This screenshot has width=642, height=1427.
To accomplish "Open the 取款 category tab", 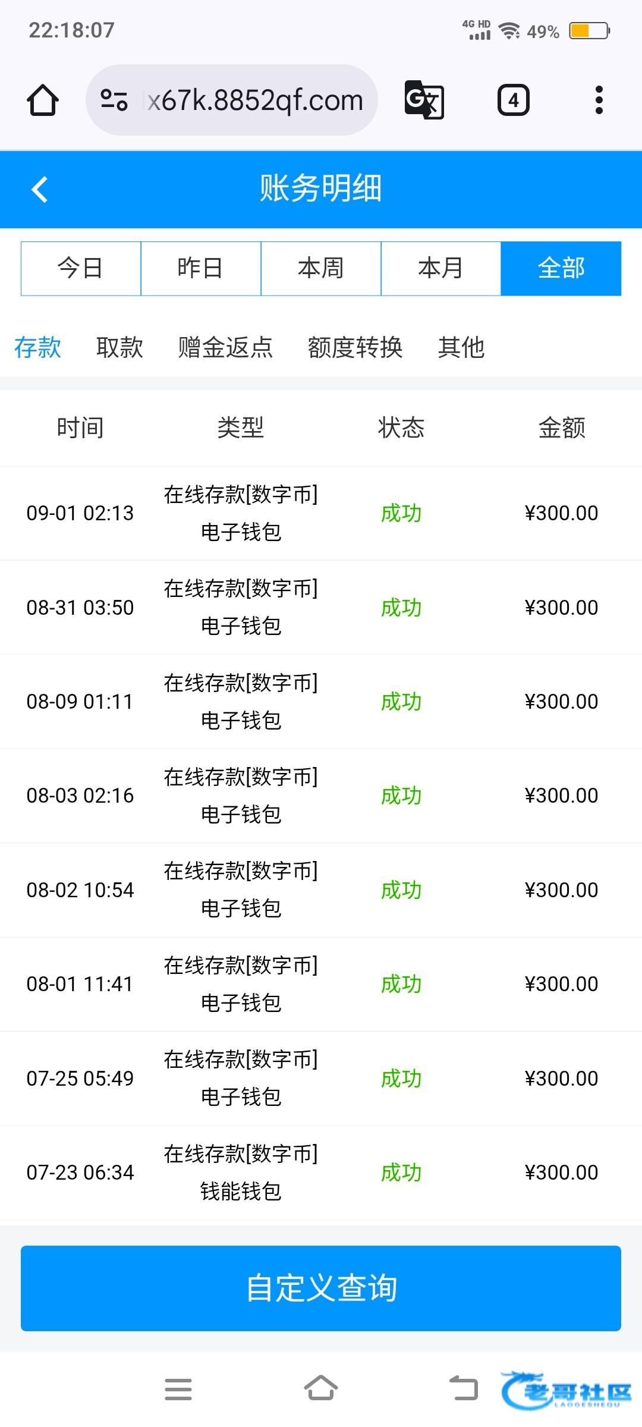I will click(119, 347).
